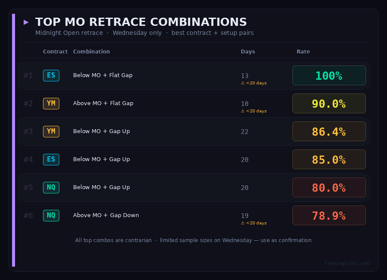Click the YM badge in row #2
This screenshot has width=387, height=280.
(x=51, y=103)
